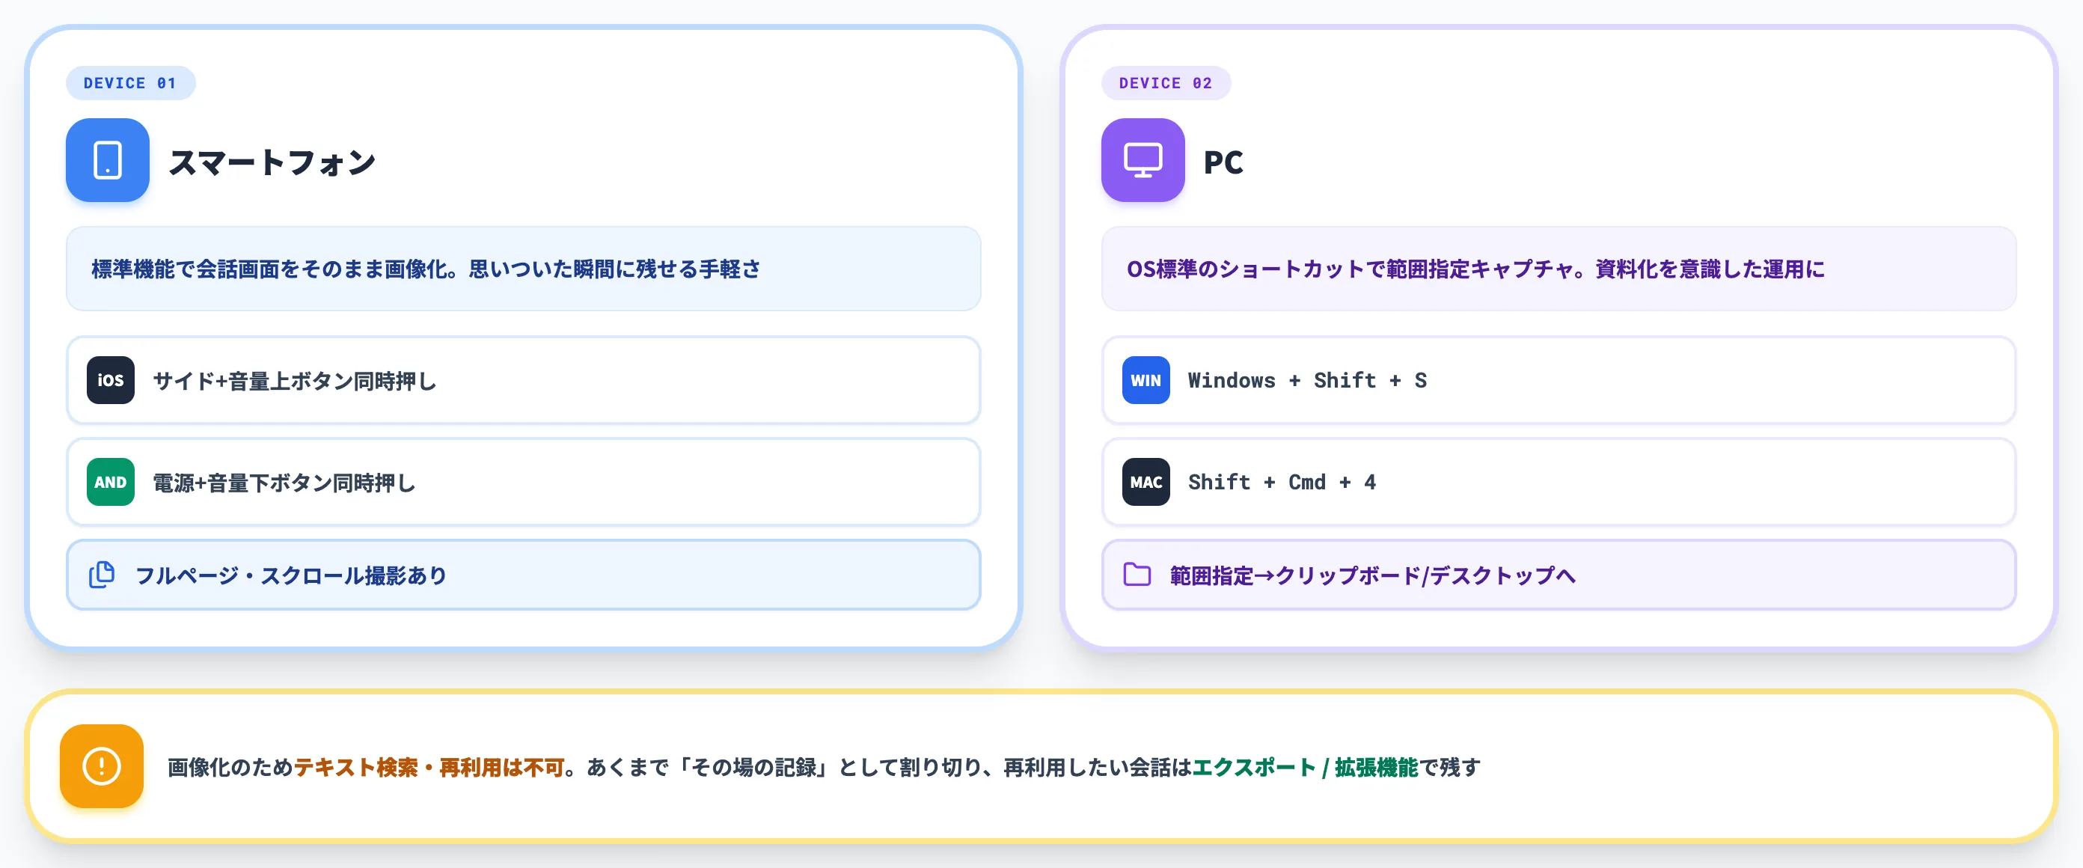2083x868 pixels.
Task: Select the Shift + Cmd + 4 row
Action: point(1559,482)
